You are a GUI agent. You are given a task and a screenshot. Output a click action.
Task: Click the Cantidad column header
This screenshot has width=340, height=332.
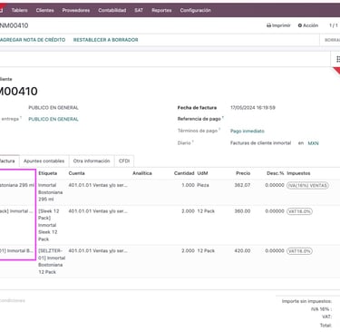184,173
